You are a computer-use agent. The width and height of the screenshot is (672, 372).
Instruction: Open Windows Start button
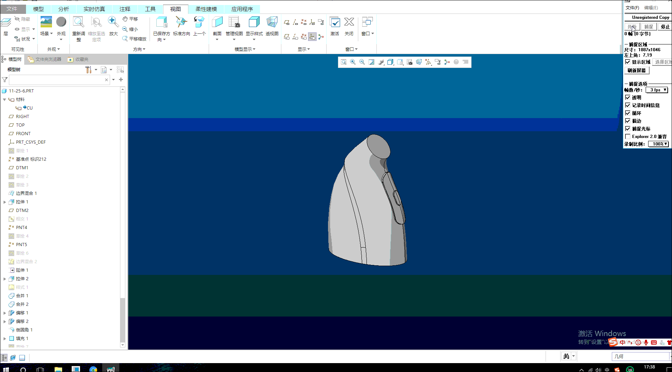tap(6, 369)
